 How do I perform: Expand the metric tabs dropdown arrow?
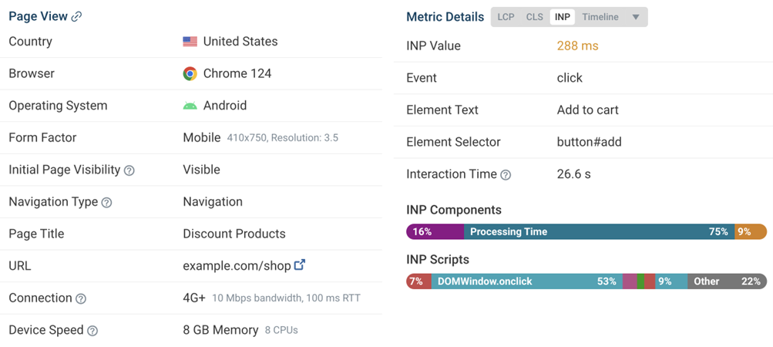coord(636,17)
